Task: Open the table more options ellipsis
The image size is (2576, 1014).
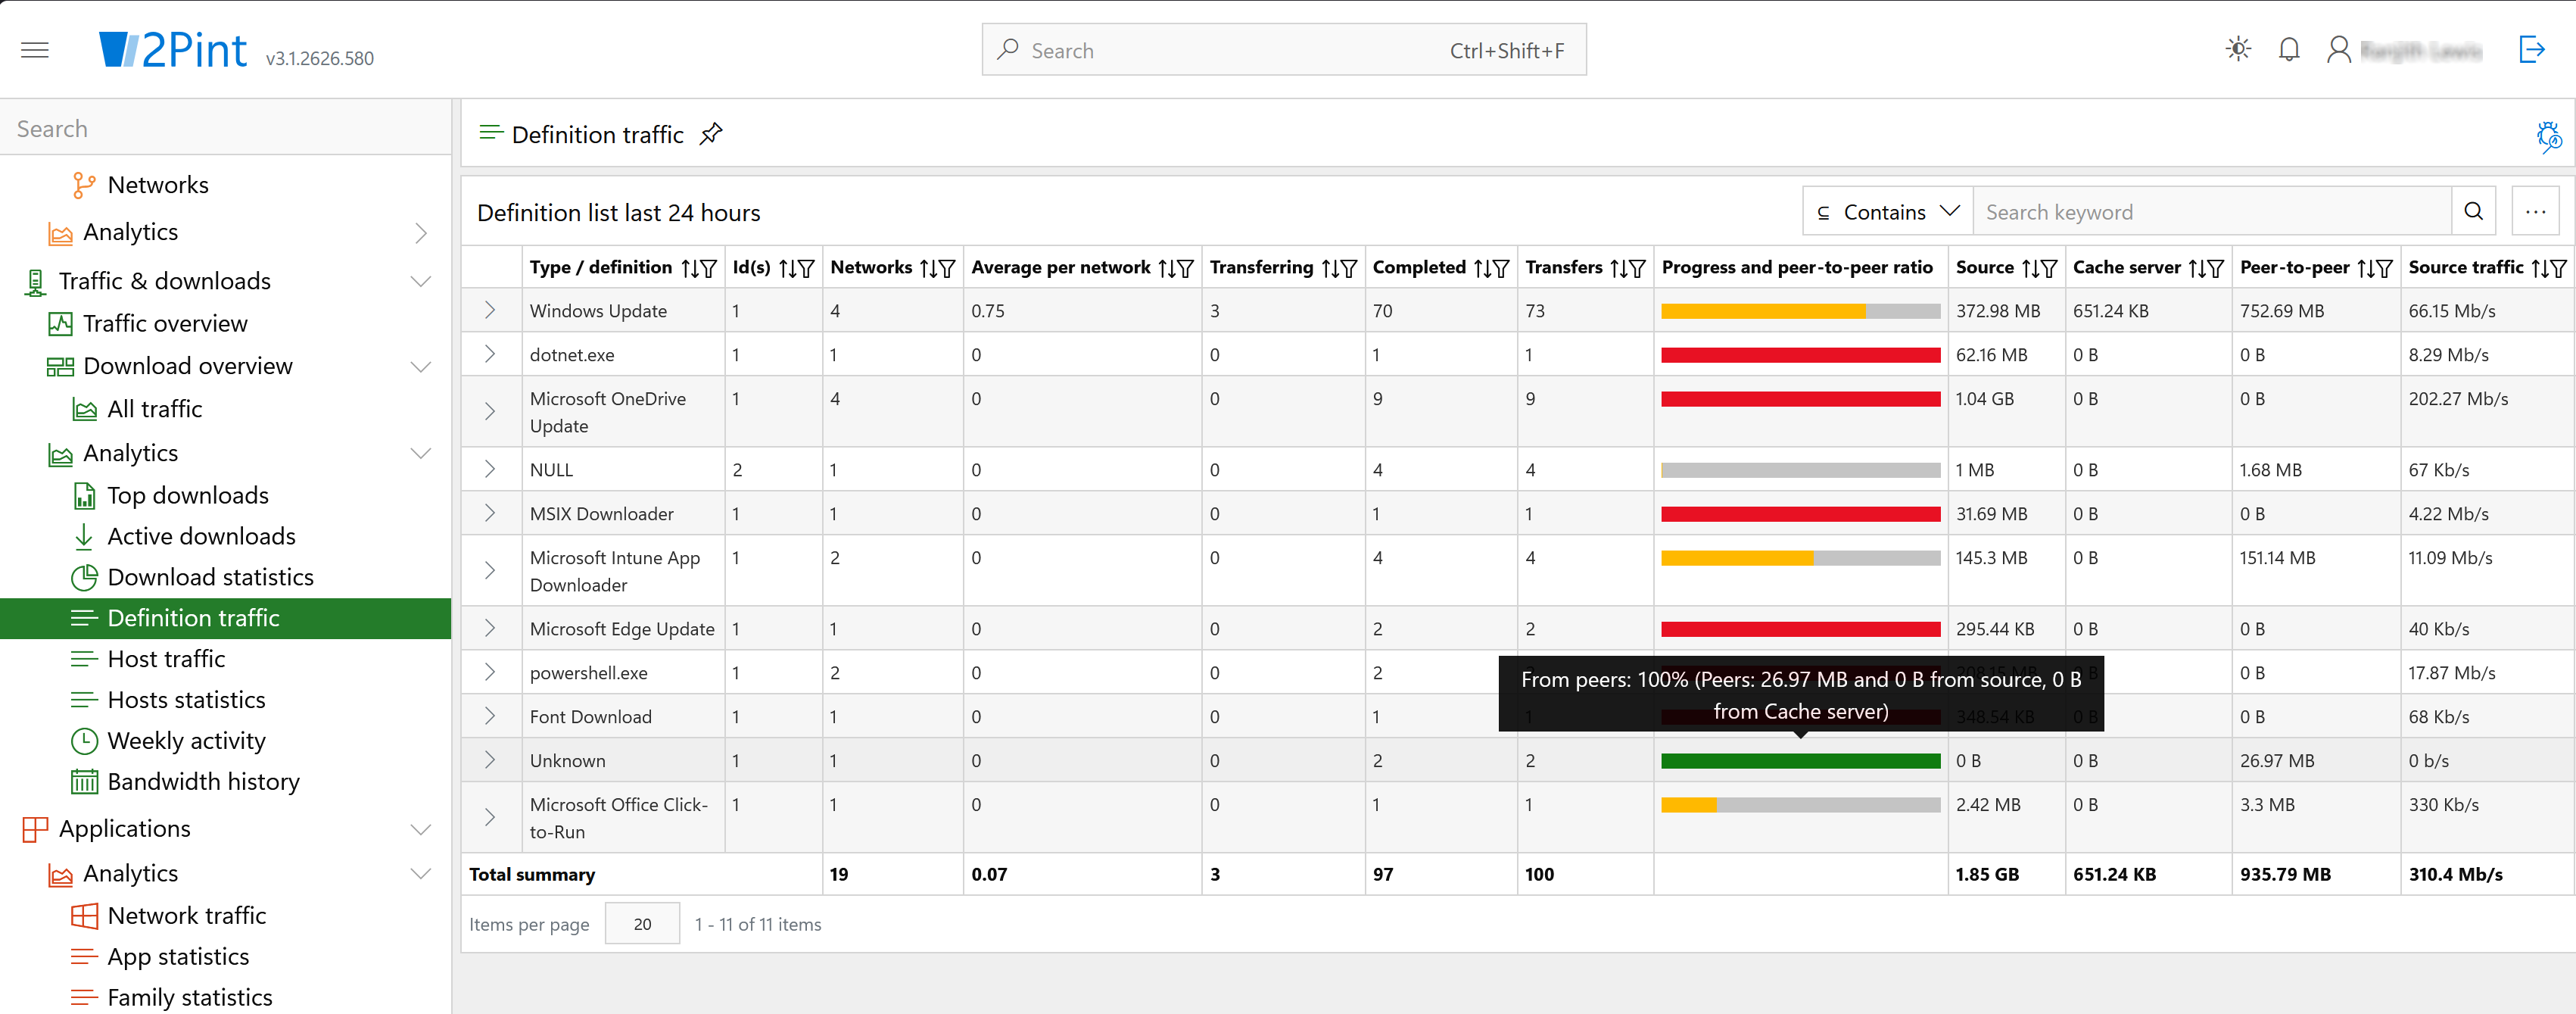Action: [x=2535, y=212]
